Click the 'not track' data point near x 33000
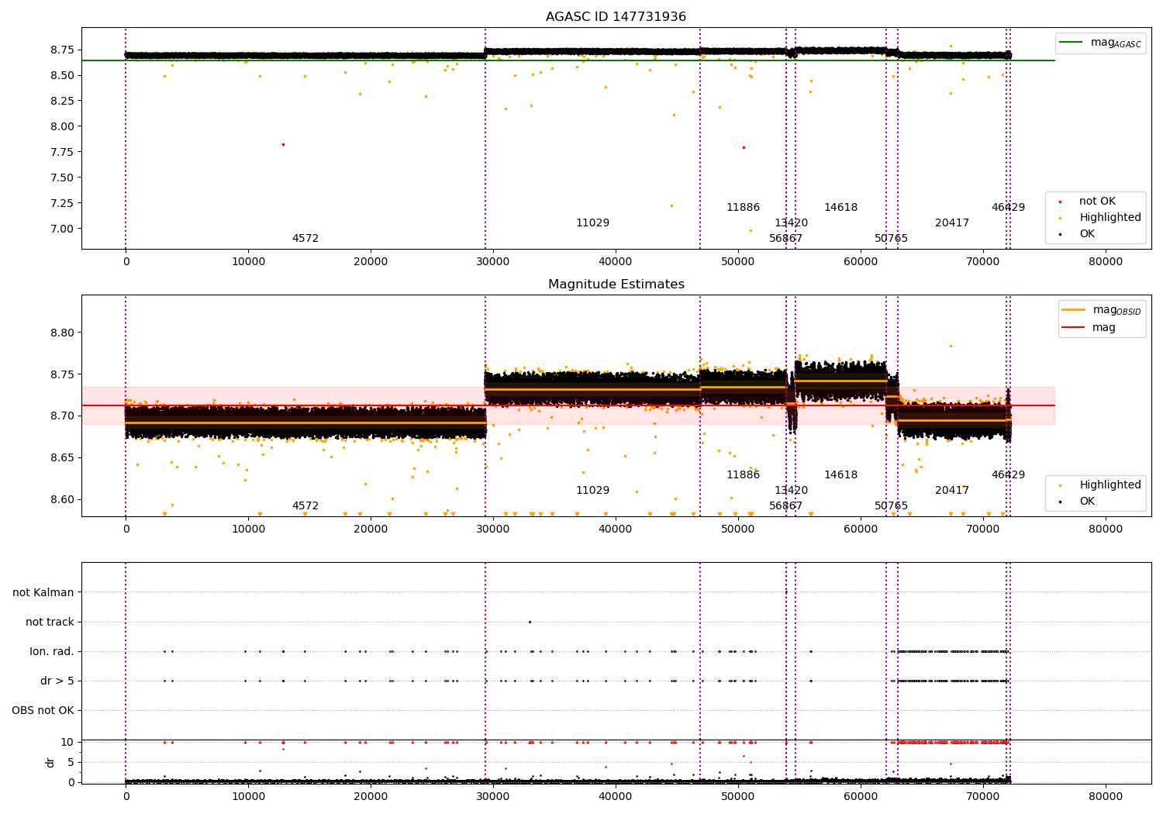Viewport: 1163px width, 814px height. tap(530, 622)
